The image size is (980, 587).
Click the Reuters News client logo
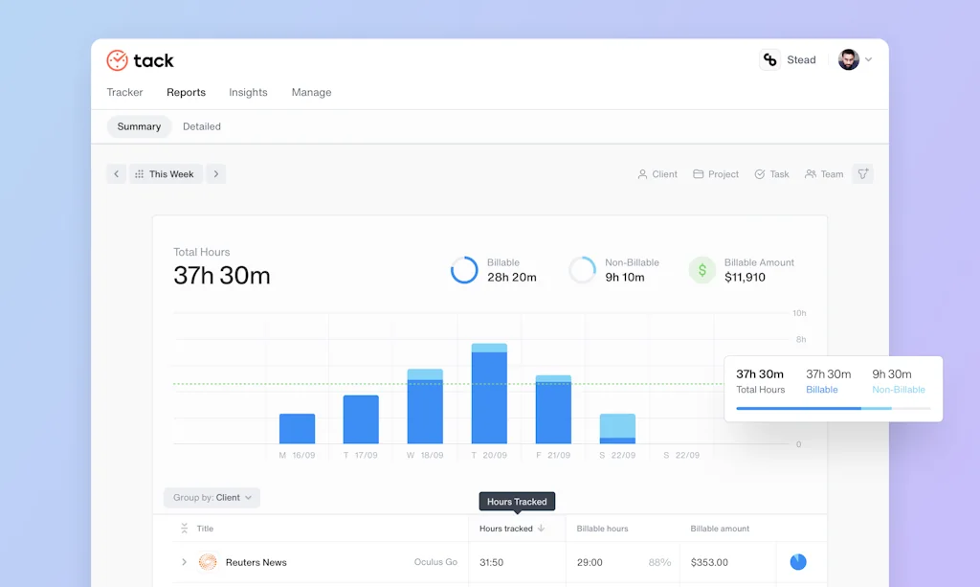click(208, 562)
